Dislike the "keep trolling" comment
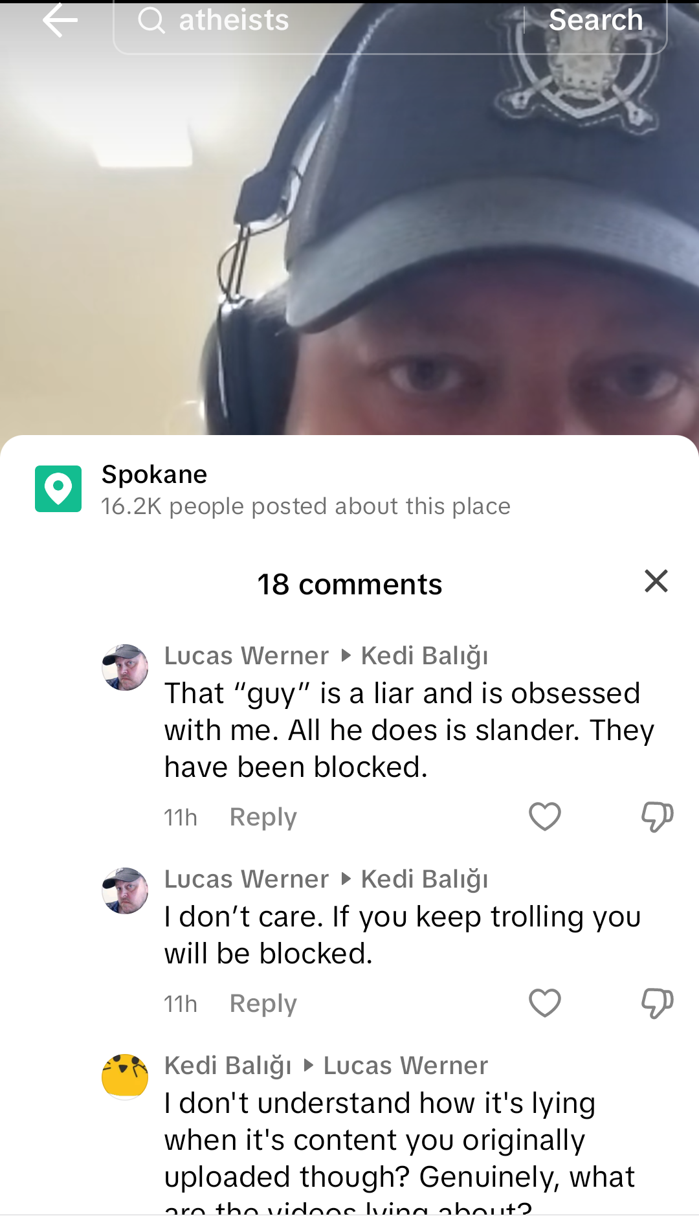 (658, 1003)
